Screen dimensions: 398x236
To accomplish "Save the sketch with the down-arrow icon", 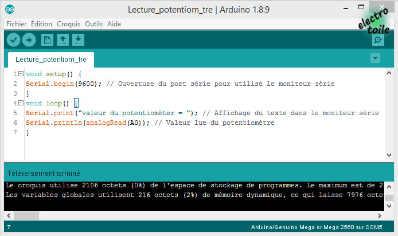I will click(x=78, y=40).
